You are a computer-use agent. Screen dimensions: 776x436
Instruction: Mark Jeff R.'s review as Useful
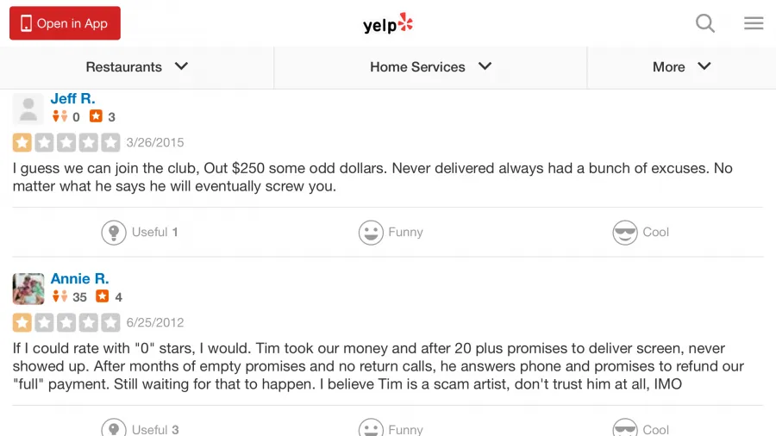140,233
